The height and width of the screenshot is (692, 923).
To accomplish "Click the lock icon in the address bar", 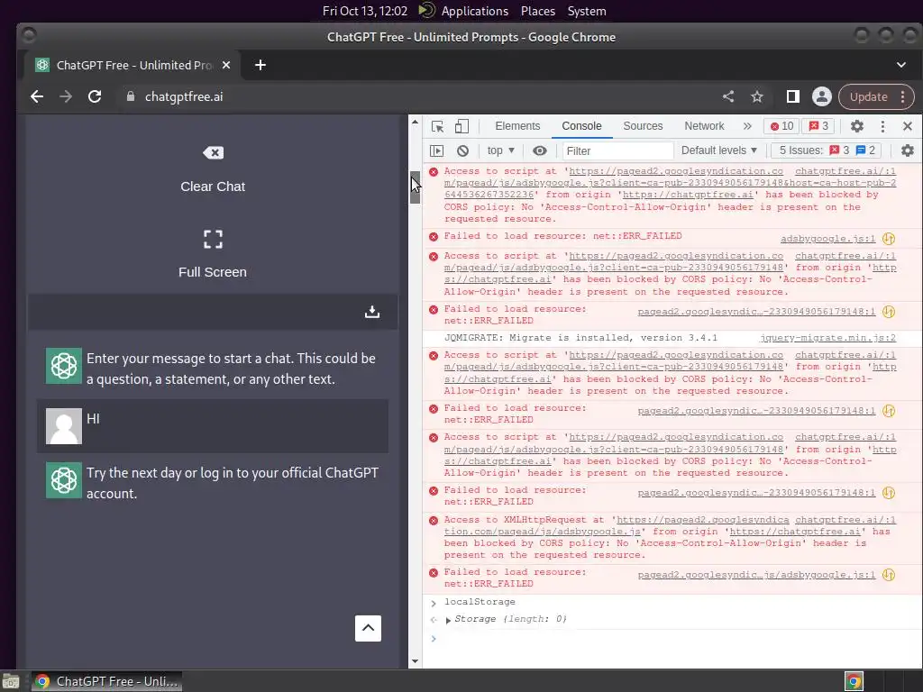I will pos(131,96).
